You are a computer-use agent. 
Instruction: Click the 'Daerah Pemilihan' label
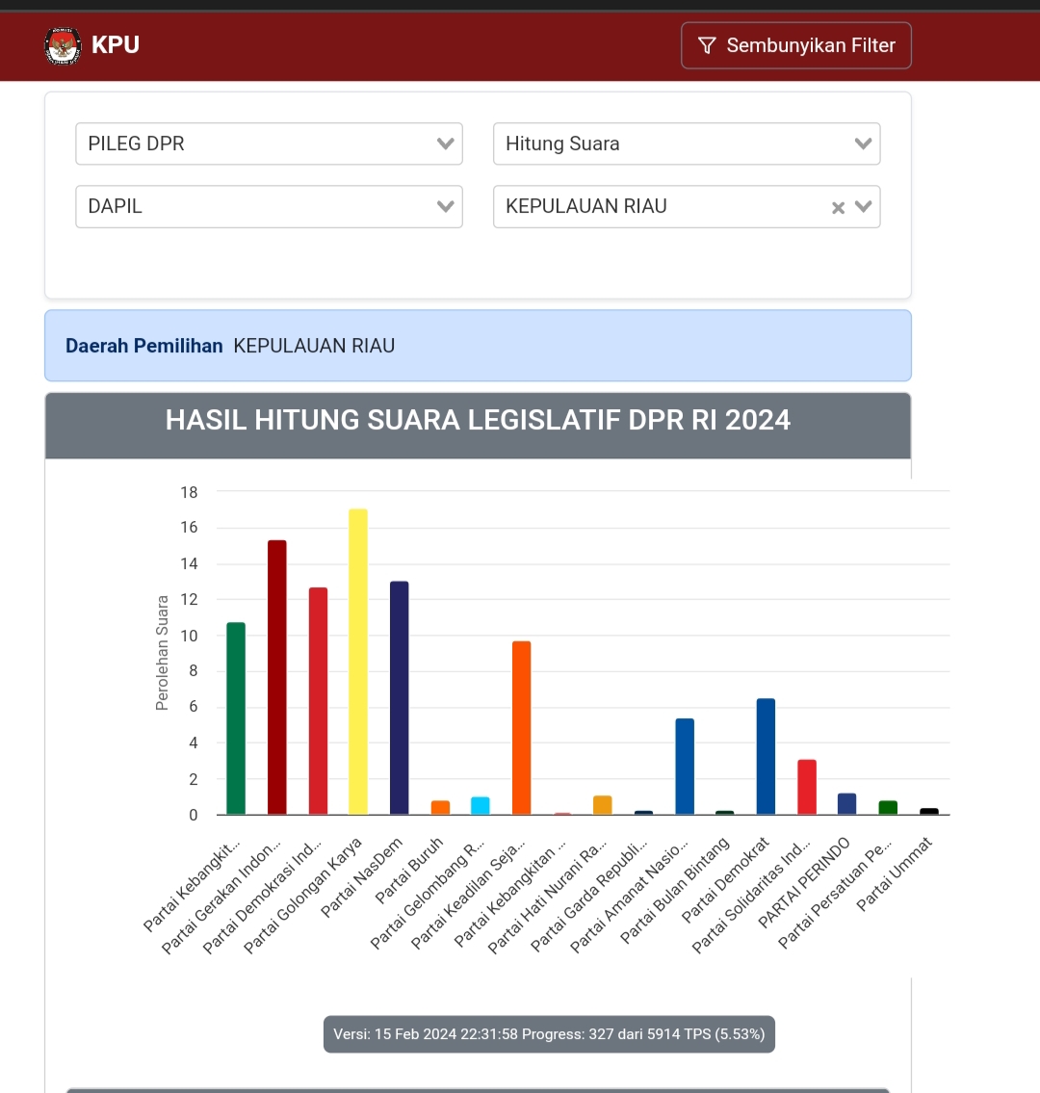click(x=144, y=346)
